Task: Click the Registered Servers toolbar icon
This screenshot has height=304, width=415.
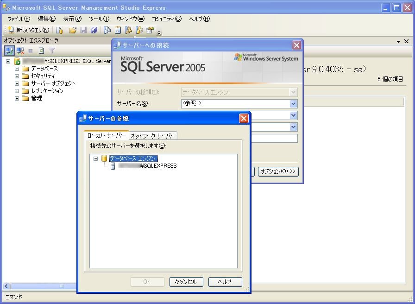Action: coord(107,31)
